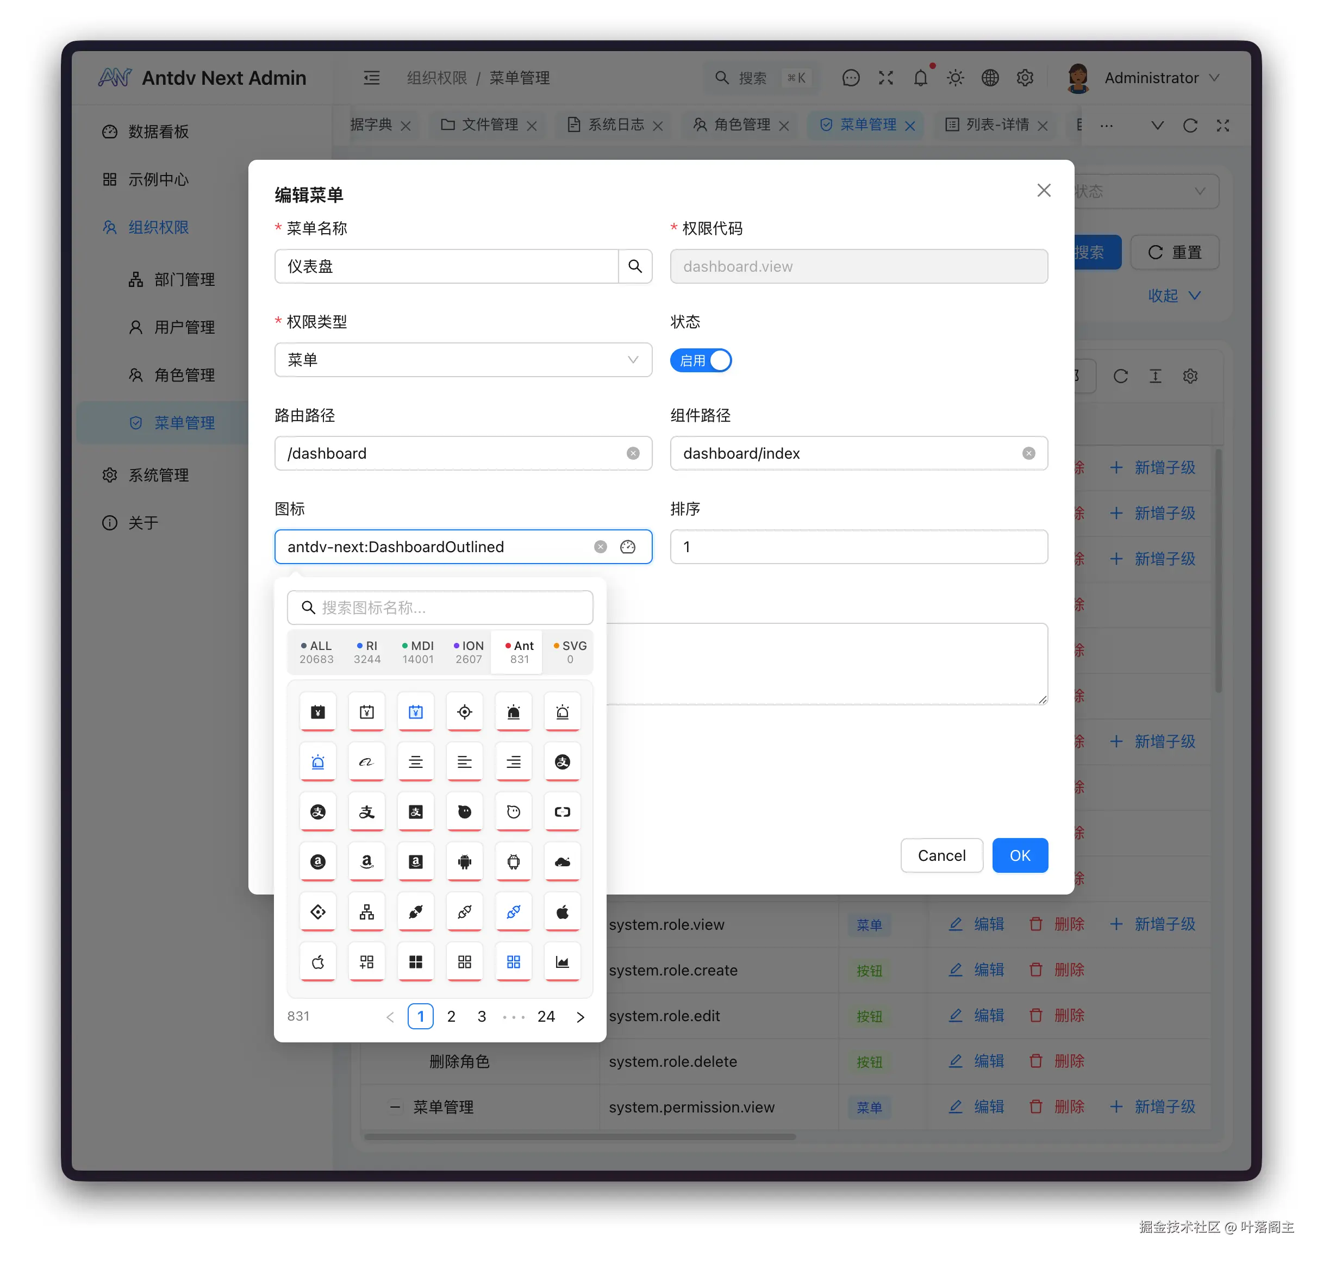Image resolution: width=1323 pixels, height=1263 pixels.
Task: Open the 权限类型 dropdown
Action: pos(463,360)
